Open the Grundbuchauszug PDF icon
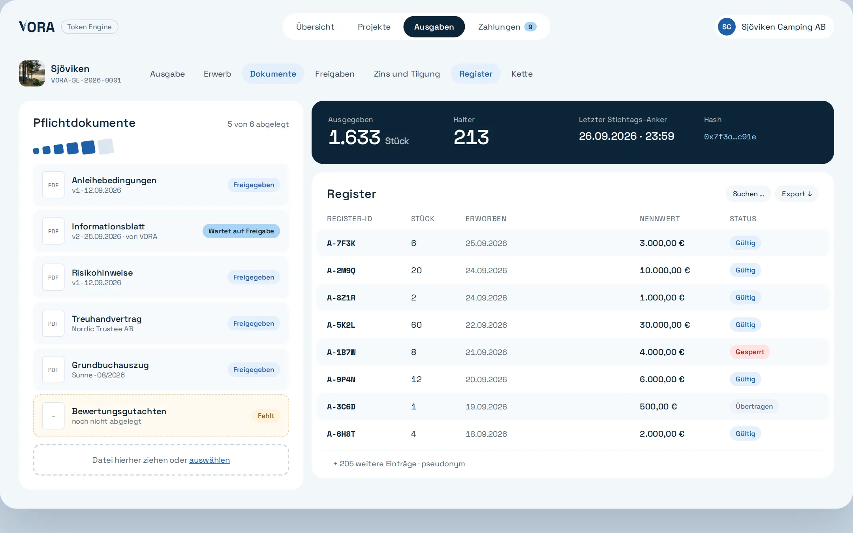The image size is (853, 533). coord(53,370)
